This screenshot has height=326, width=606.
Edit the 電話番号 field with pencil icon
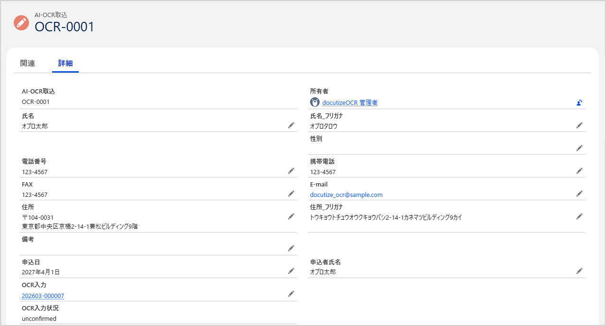tap(291, 171)
